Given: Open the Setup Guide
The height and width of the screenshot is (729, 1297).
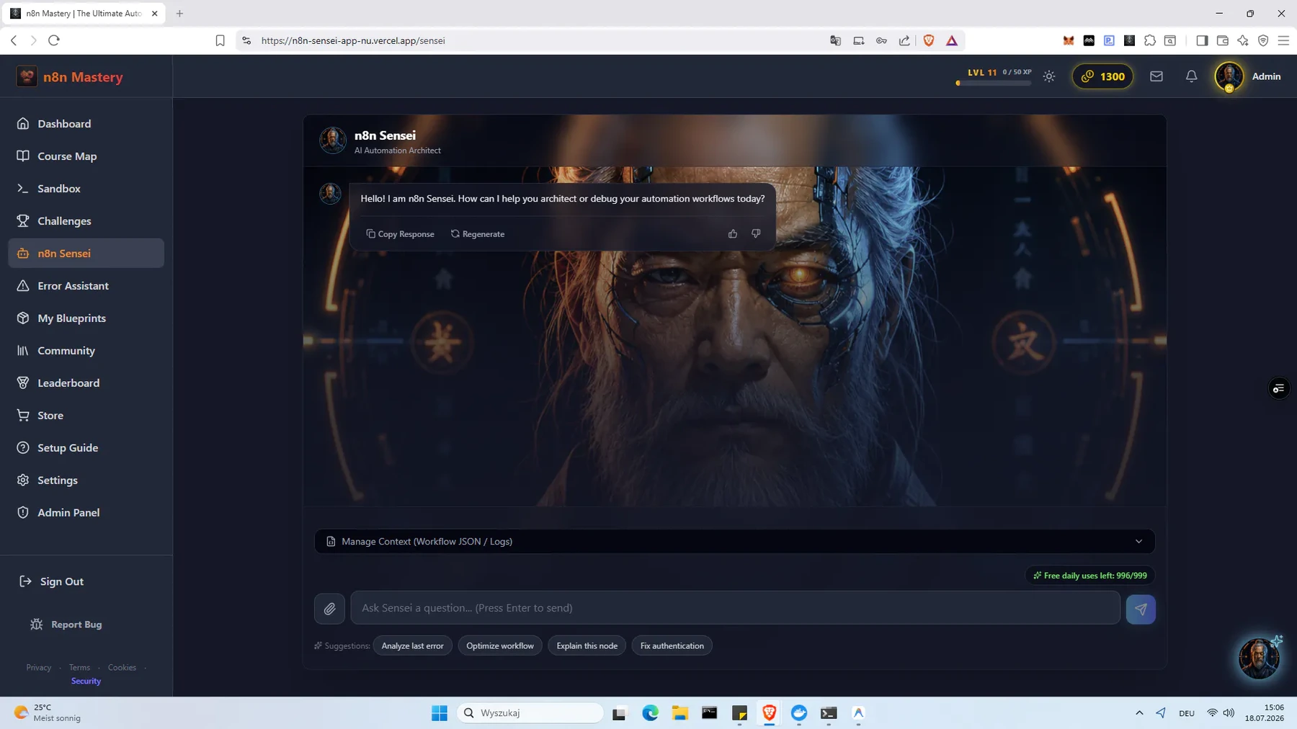Looking at the screenshot, I should tap(86, 448).
